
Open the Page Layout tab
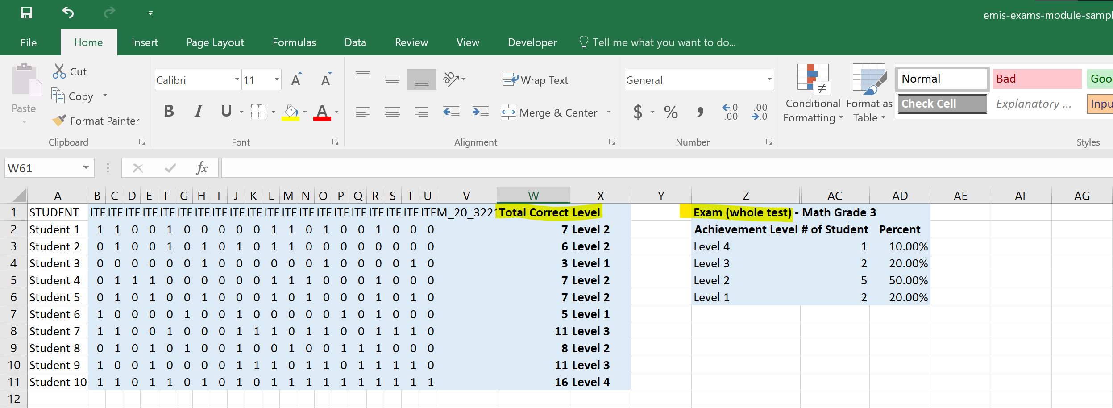point(215,42)
